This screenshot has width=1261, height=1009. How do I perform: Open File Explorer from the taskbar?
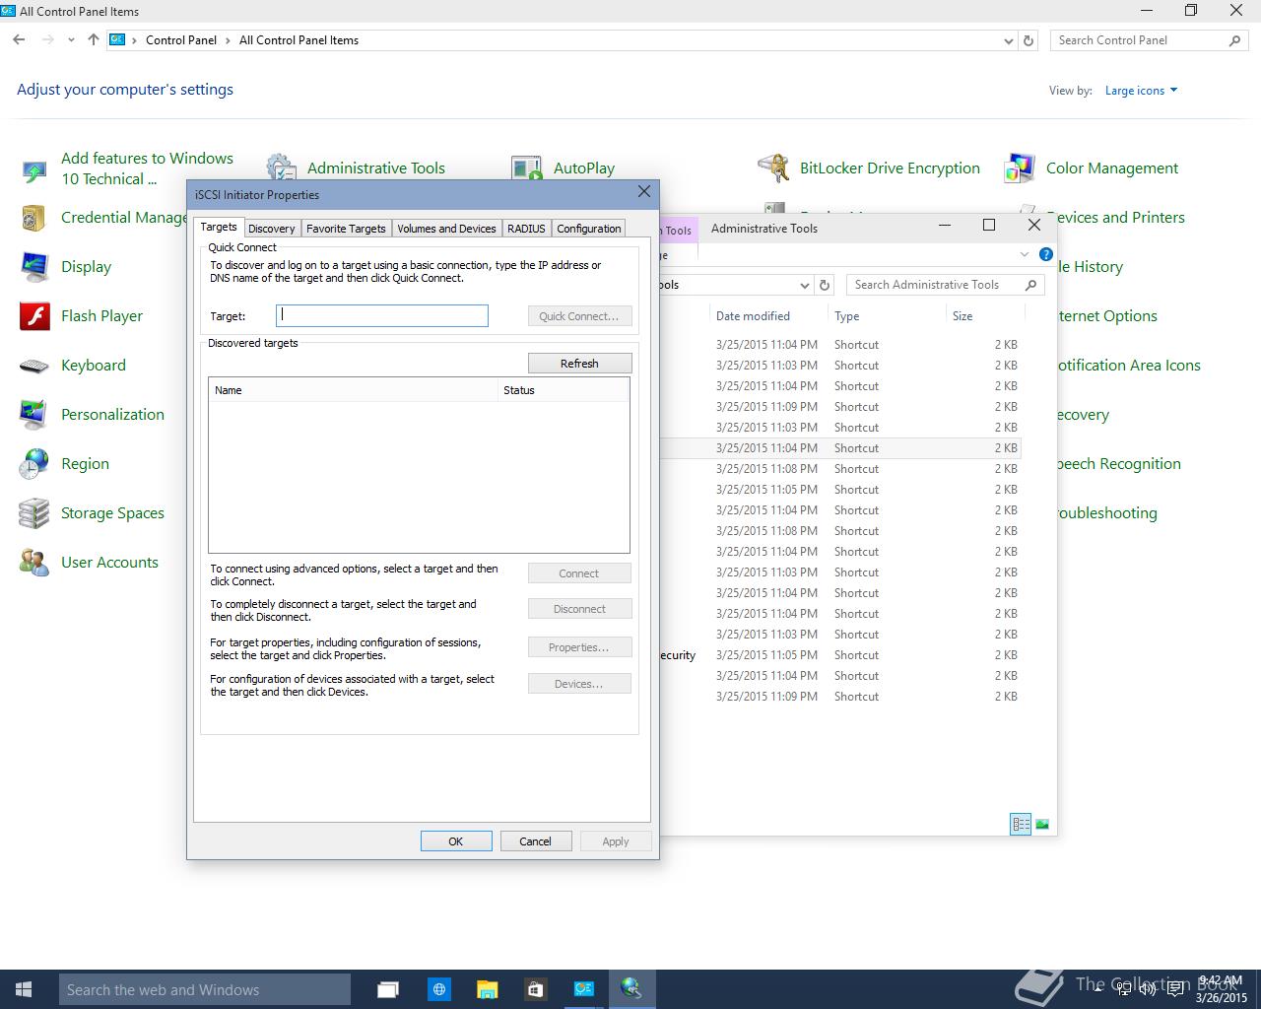point(487,989)
